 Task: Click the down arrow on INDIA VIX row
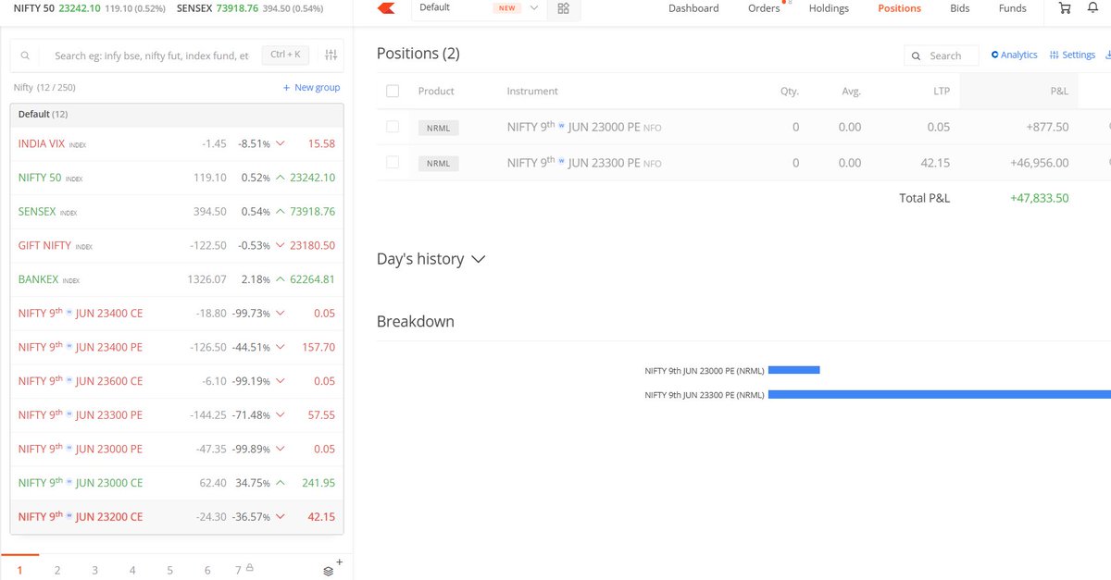[x=280, y=144]
